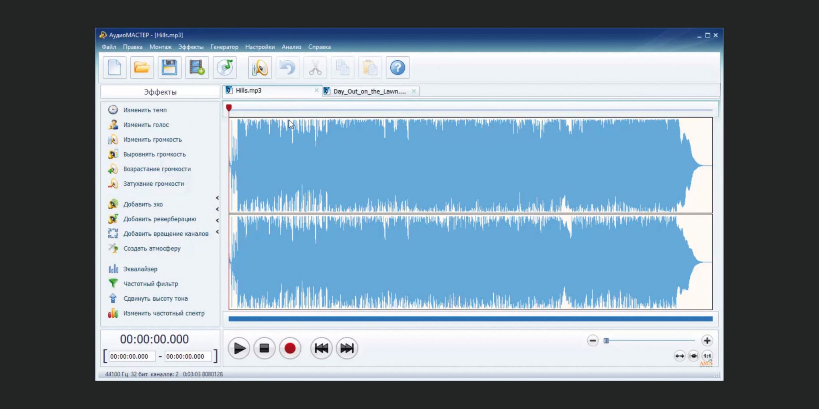Click the icon beside Добавить вращение каналов
This screenshot has width=819, height=409.
point(113,234)
